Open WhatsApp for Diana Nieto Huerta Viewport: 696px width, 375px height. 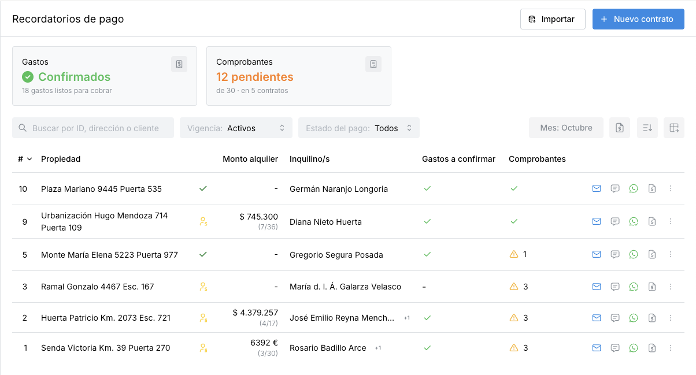coord(634,221)
